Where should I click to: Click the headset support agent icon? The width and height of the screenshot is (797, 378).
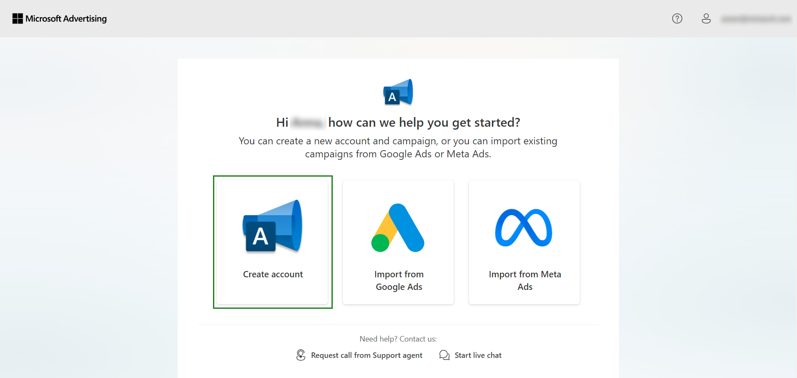(x=301, y=355)
